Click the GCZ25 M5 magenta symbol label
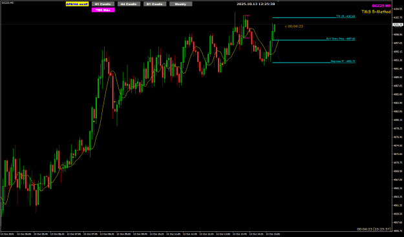 (x=381, y=6)
